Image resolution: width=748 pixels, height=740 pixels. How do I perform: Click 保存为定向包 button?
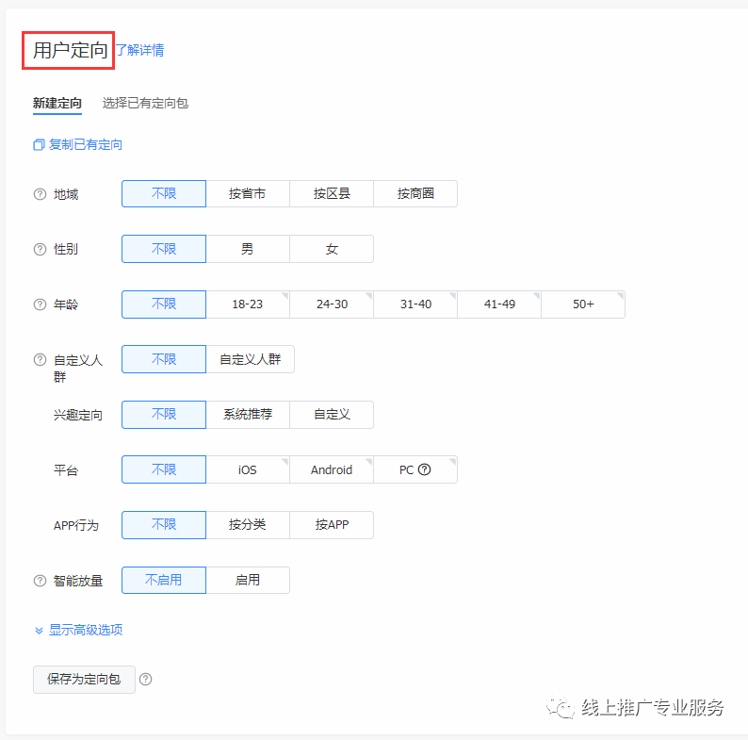tap(84, 680)
